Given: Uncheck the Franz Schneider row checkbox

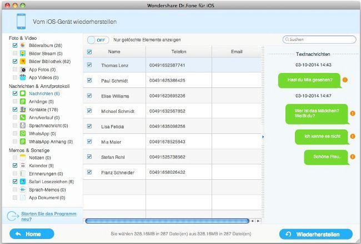Looking at the screenshot, I should point(89,172).
